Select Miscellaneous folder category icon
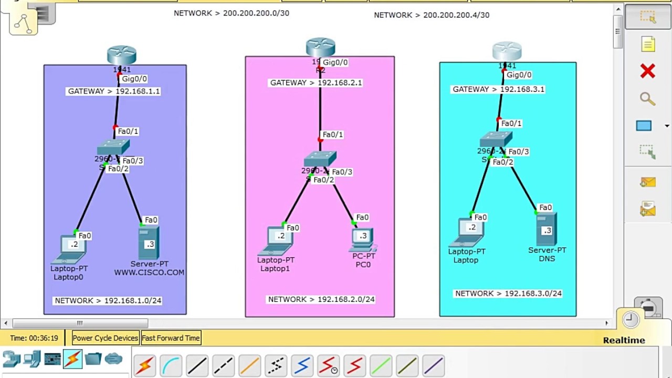This screenshot has height=378, width=672. point(93,359)
